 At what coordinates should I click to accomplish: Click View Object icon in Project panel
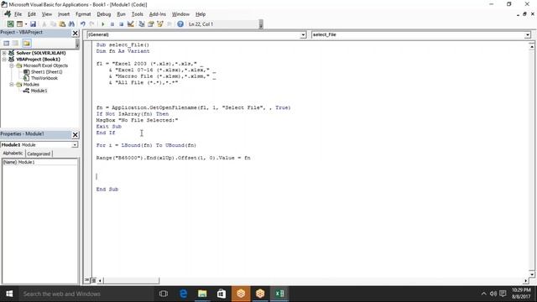coord(15,43)
